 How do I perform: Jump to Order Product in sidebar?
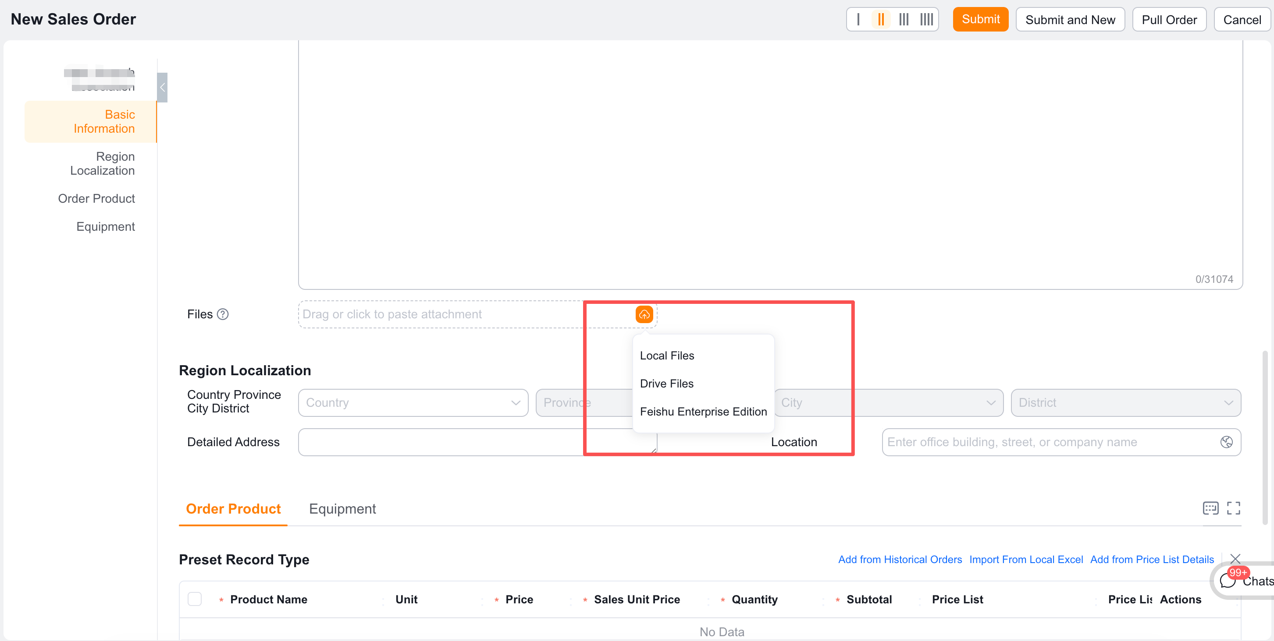[96, 198]
